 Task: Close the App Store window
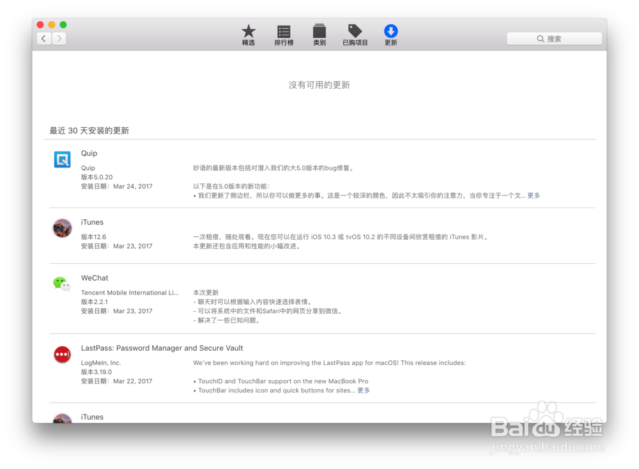pyautogui.click(x=40, y=24)
